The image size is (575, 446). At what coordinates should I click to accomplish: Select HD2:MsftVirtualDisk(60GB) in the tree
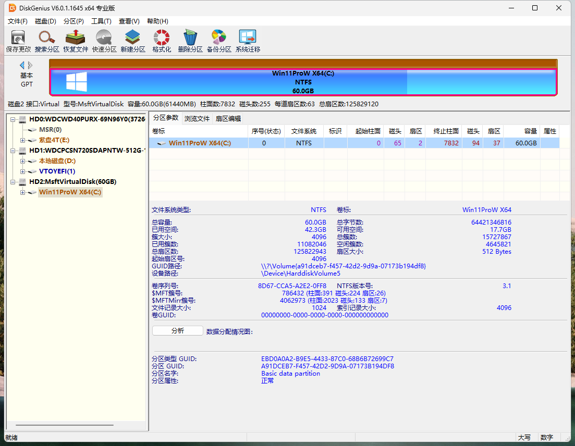72,182
